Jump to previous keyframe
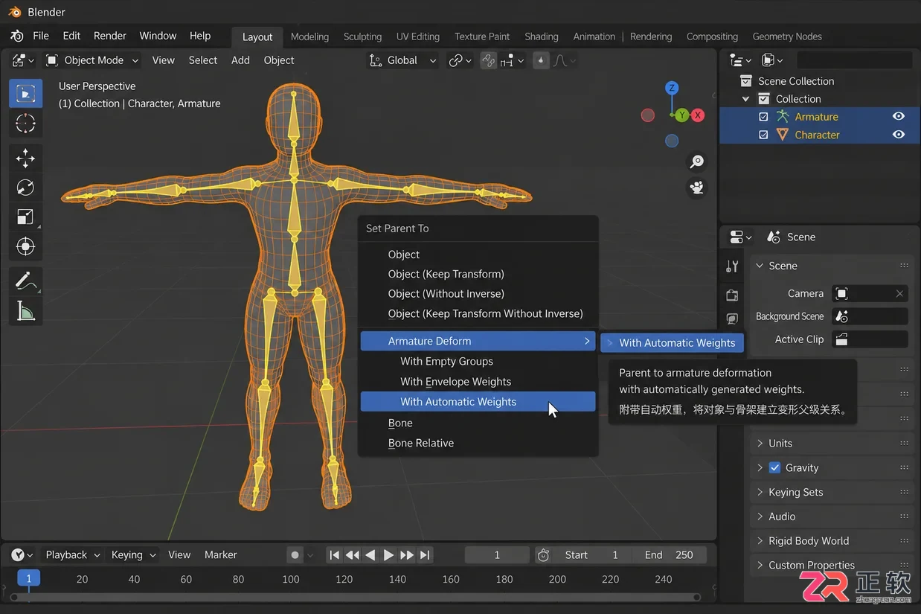Image resolution: width=921 pixels, height=614 pixels. pyautogui.click(x=353, y=555)
